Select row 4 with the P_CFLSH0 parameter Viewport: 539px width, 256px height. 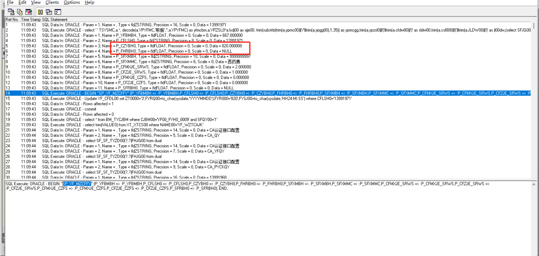pos(268,41)
